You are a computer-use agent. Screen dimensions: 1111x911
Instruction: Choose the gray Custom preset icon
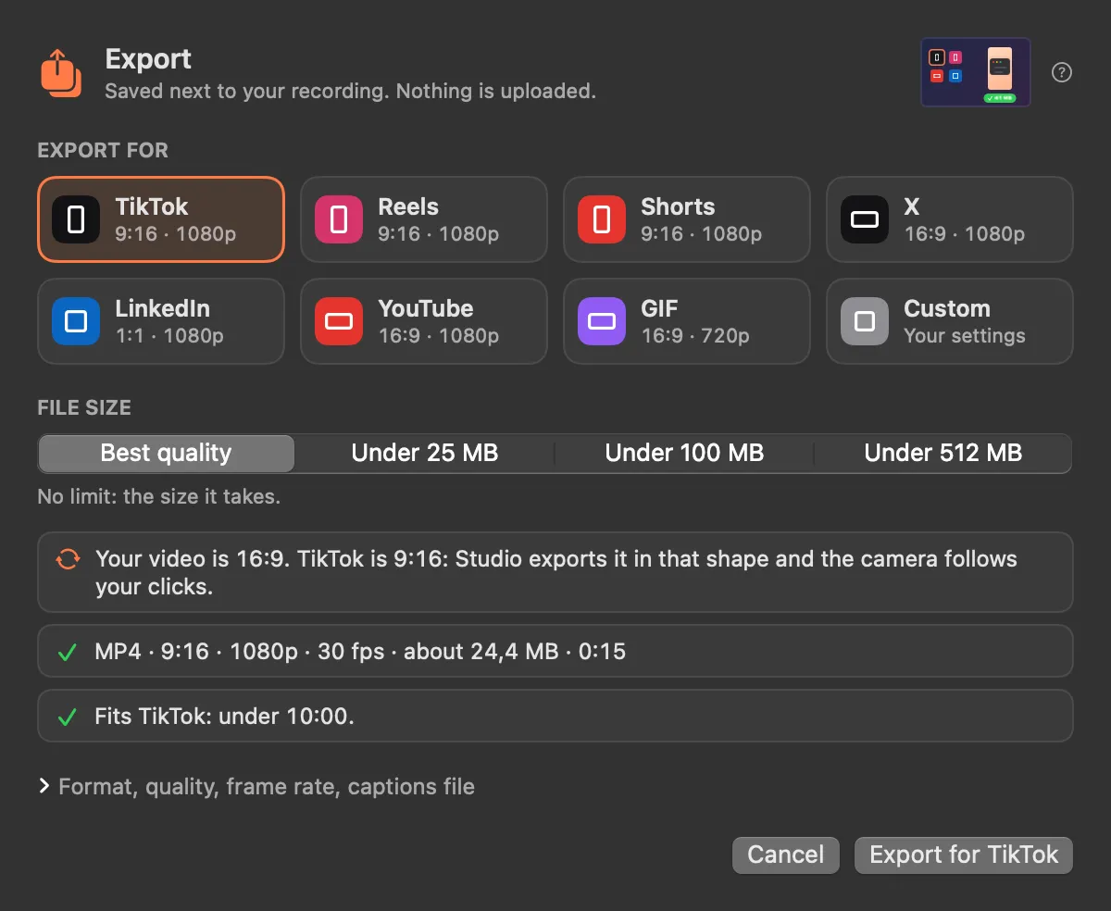[x=865, y=321]
